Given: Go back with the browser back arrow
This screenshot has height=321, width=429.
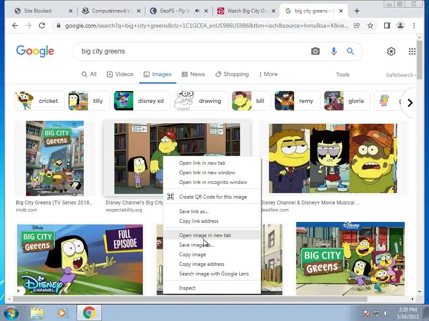Looking at the screenshot, I should pos(15,25).
